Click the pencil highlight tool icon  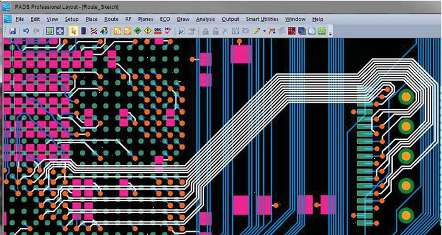[x=256, y=31]
